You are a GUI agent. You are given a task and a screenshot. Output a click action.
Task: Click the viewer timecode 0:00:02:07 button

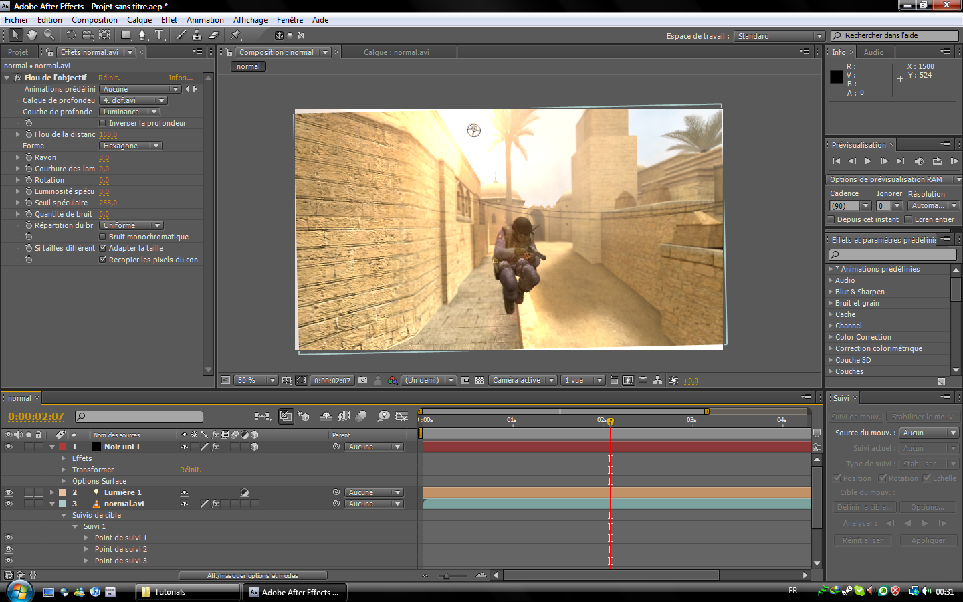coord(332,380)
